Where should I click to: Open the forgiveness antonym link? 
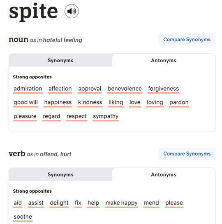tap(164, 89)
